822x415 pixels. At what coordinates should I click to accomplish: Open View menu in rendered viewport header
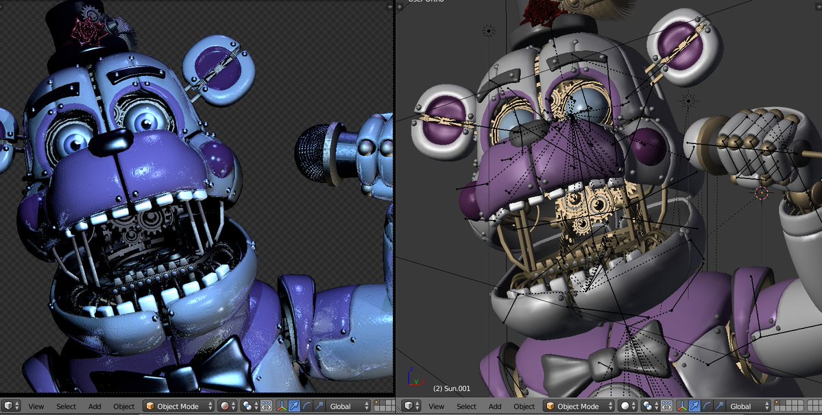(x=36, y=406)
